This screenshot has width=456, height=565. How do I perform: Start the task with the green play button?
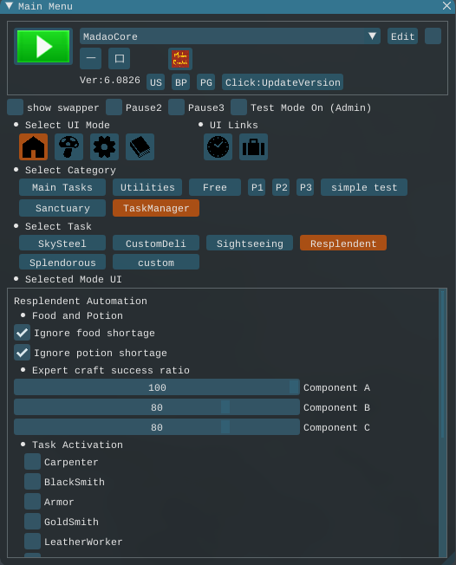43,47
